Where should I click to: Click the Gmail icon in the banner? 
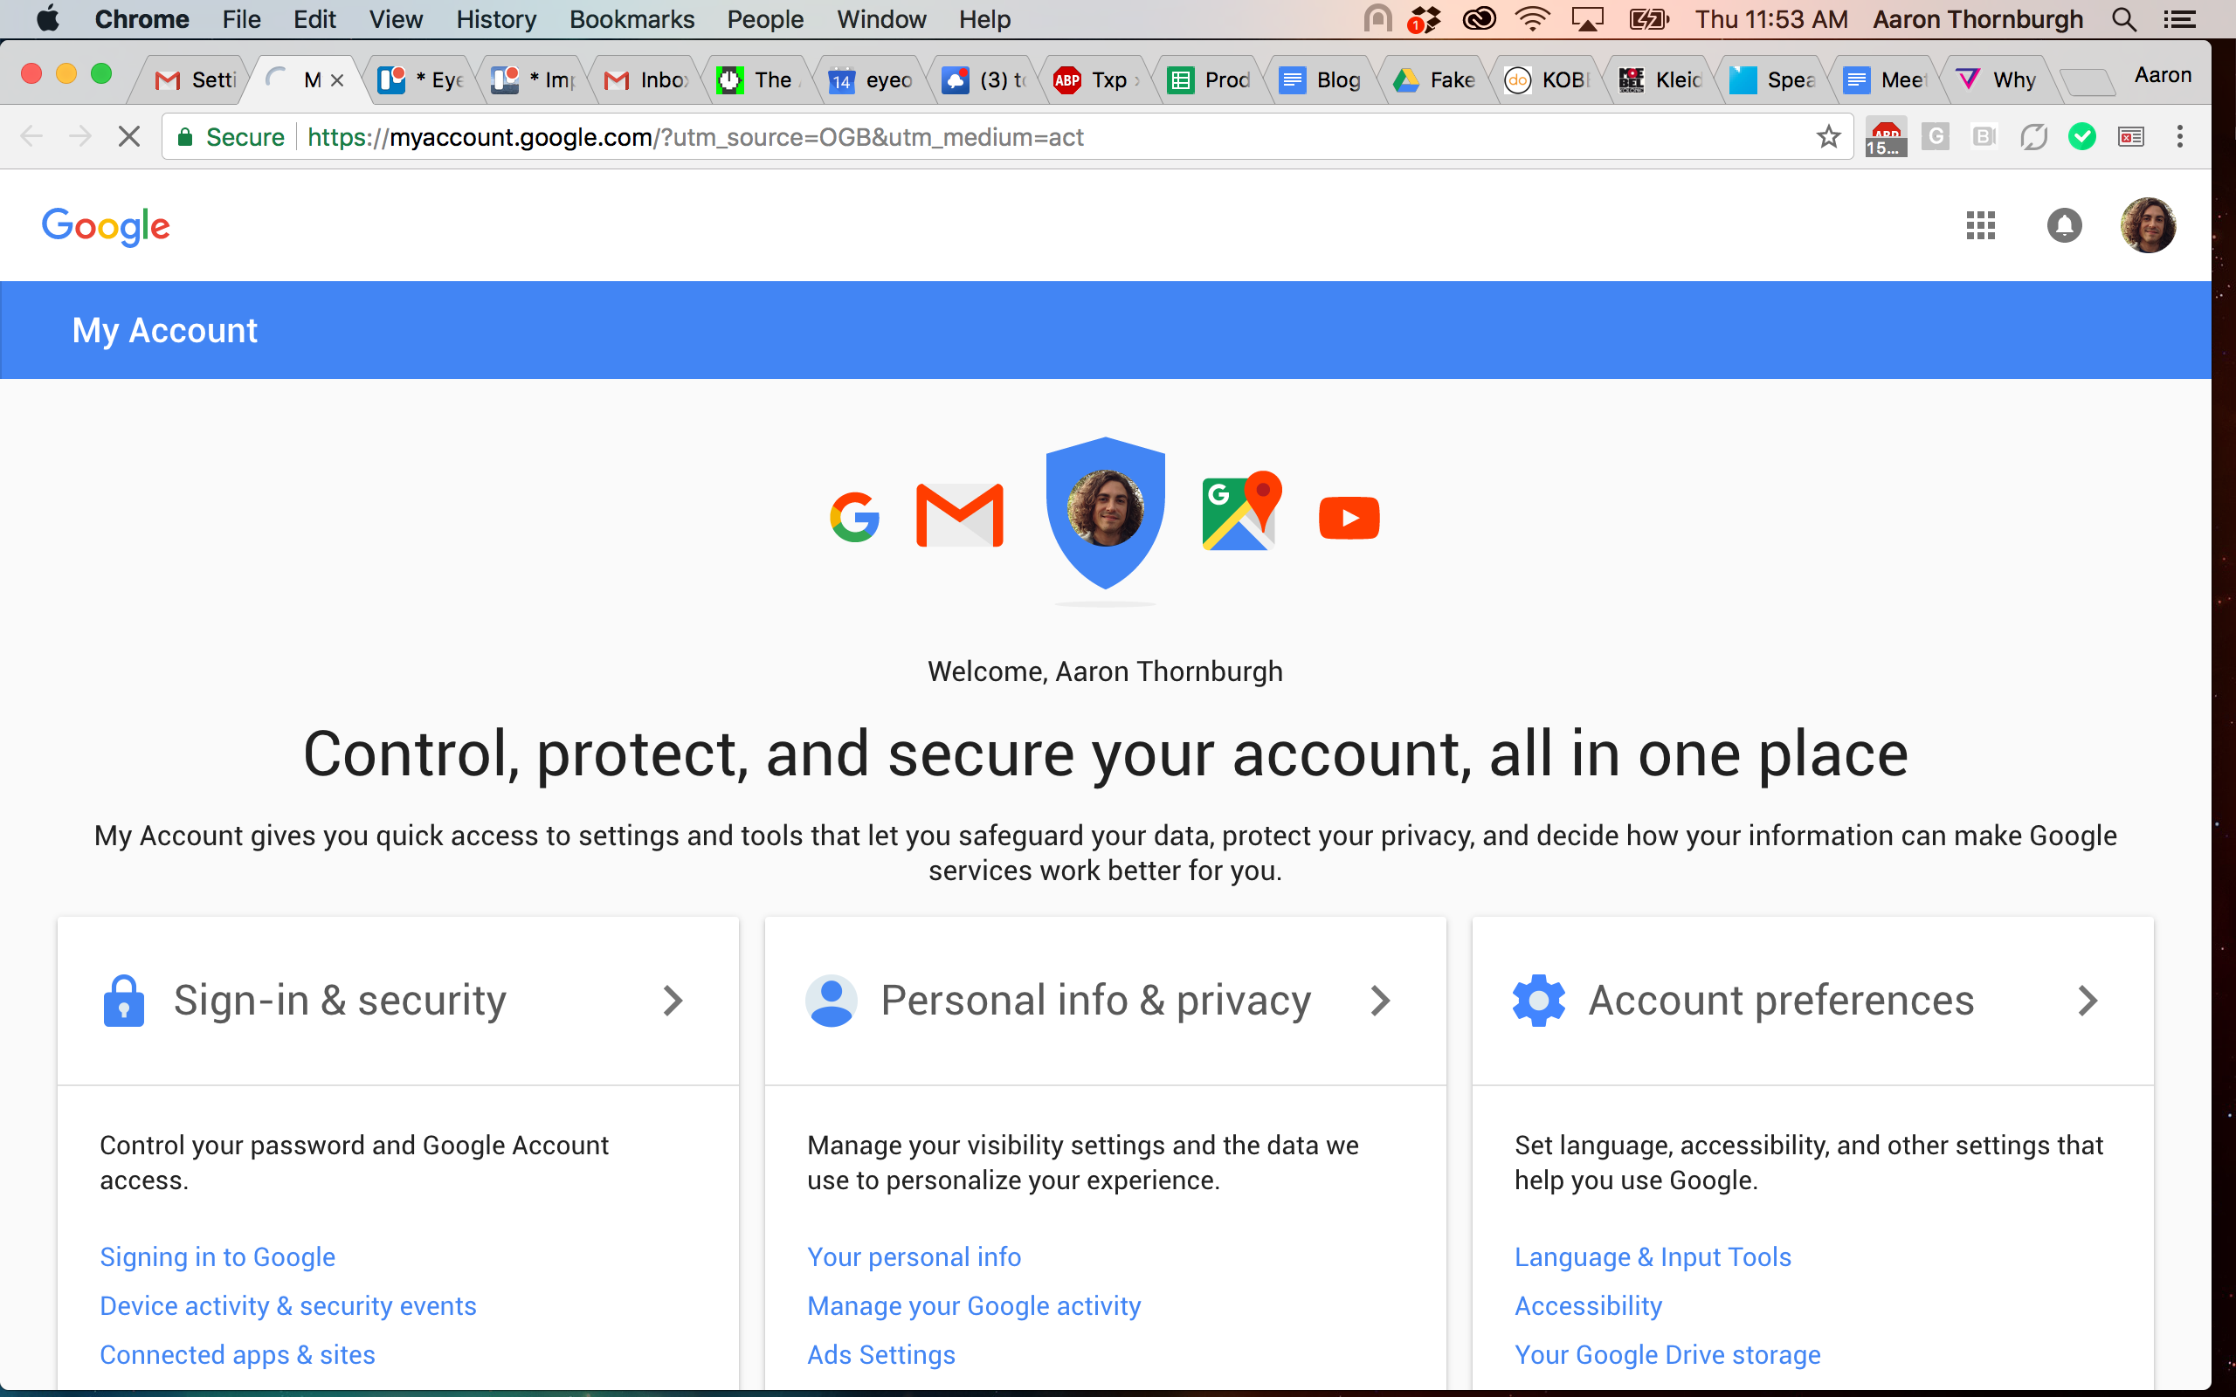pos(959,515)
